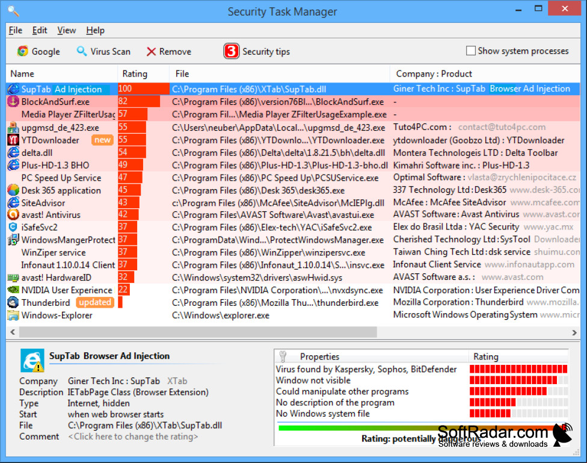Sort by Company : Product column header

pyautogui.click(x=485, y=73)
